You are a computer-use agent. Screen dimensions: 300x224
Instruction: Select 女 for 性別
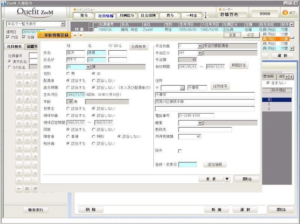(x=93, y=74)
